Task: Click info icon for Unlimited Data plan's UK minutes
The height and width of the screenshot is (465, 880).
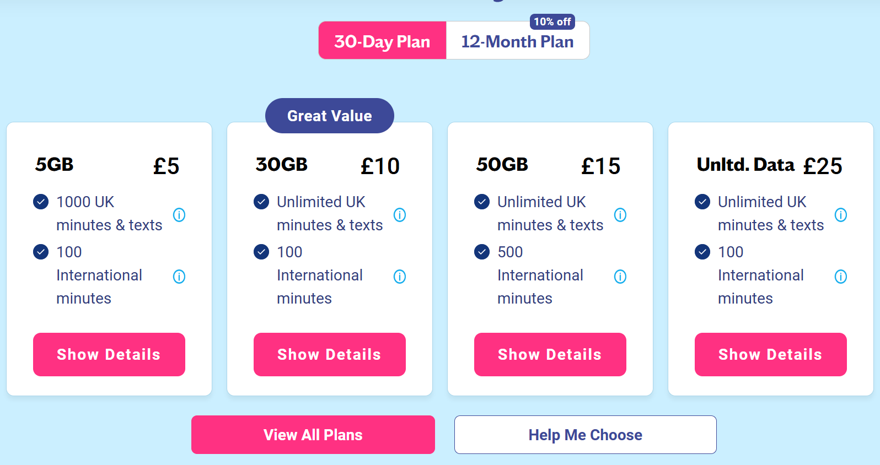Action: [x=841, y=214]
